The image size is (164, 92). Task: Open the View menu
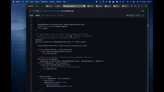pos(32,2)
